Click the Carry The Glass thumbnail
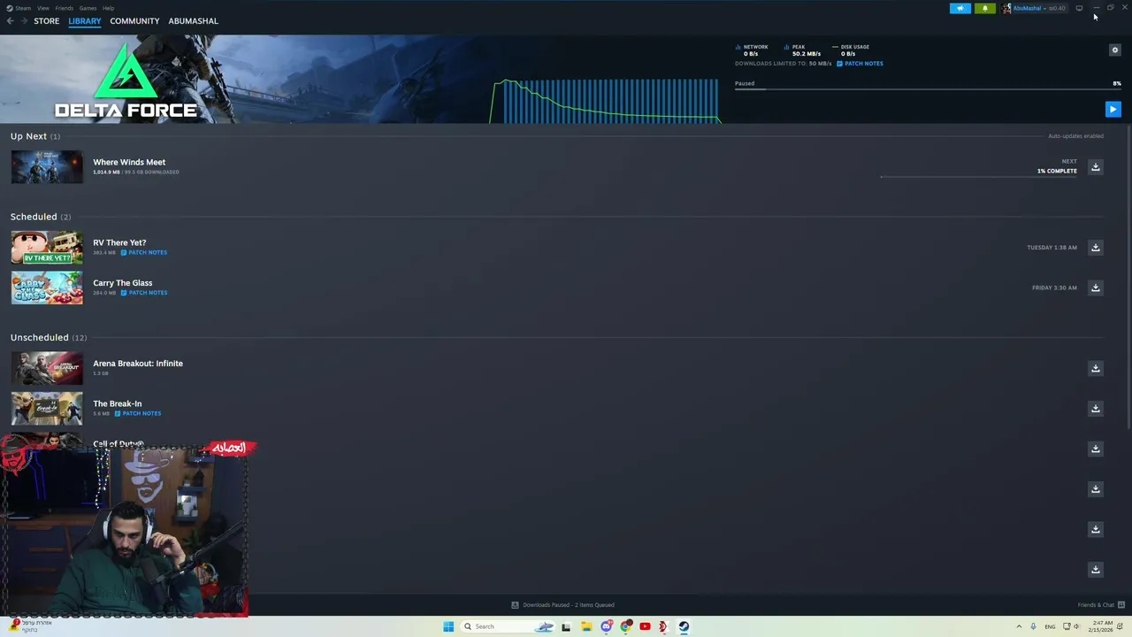 point(47,288)
